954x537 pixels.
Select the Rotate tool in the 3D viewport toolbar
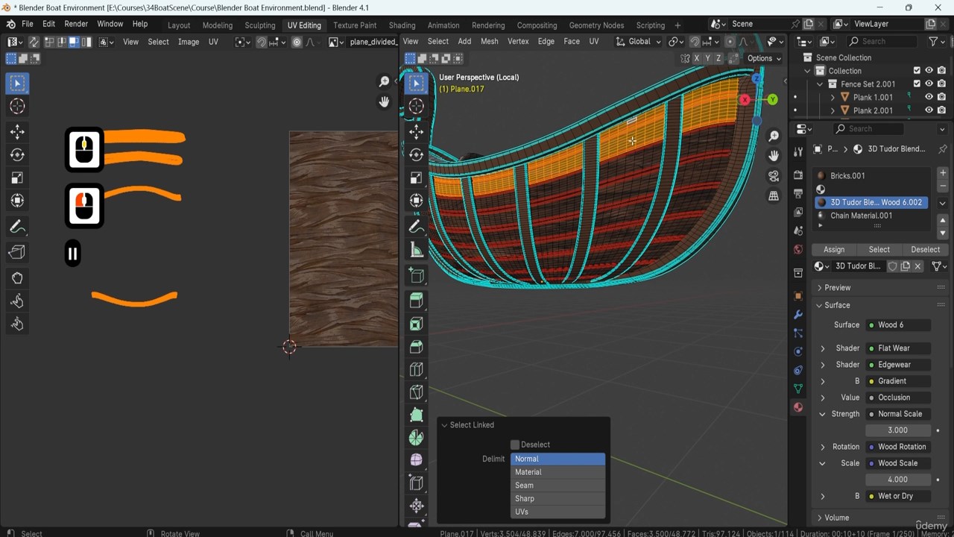tap(417, 154)
